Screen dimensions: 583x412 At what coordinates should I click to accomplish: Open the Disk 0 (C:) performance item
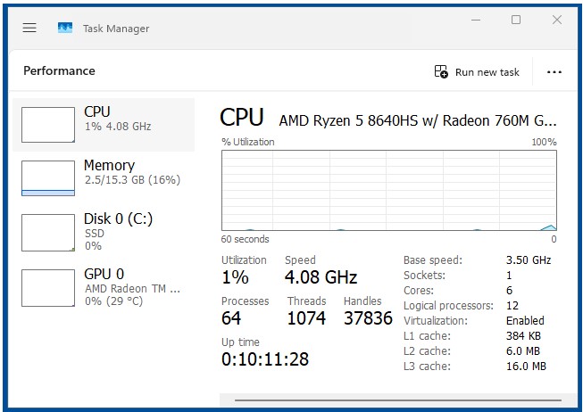pos(107,231)
